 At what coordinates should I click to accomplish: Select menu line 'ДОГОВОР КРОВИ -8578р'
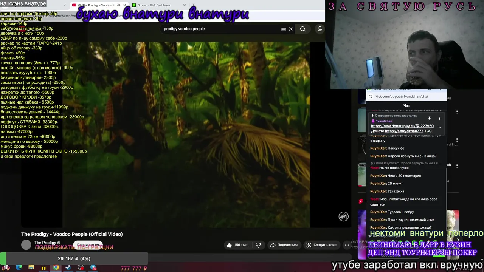26,97
